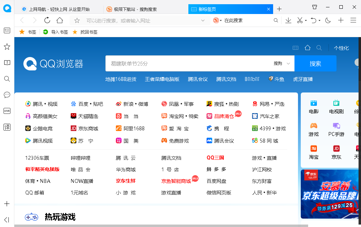This screenshot has width=361, height=227.
Task: Click 个性化 personalization link
Action: [x=341, y=48]
